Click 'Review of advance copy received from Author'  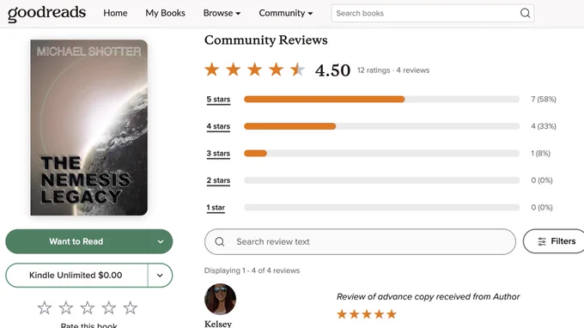[428, 297]
